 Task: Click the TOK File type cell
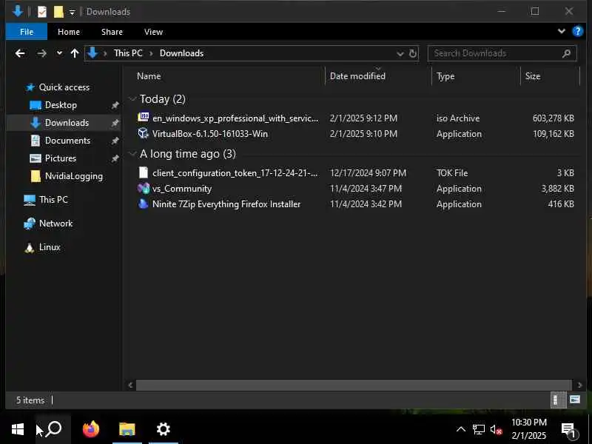(452, 173)
